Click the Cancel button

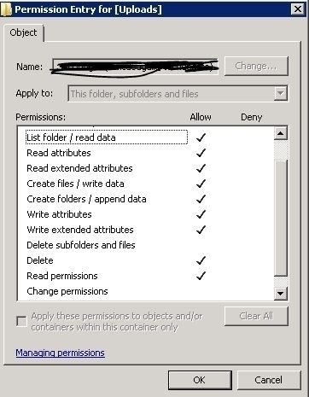click(x=269, y=380)
